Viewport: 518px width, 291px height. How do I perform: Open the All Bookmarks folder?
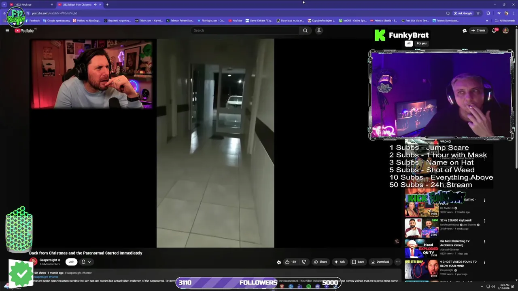pos(505,21)
